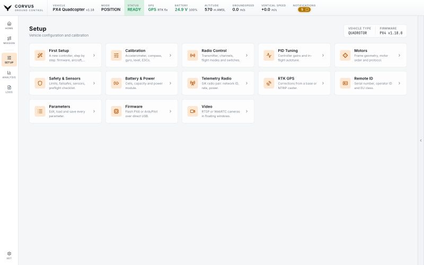The height and width of the screenshot is (265, 424).
Task: Click the 570 m AMSL altitude value
Action: (x=215, y=10)
